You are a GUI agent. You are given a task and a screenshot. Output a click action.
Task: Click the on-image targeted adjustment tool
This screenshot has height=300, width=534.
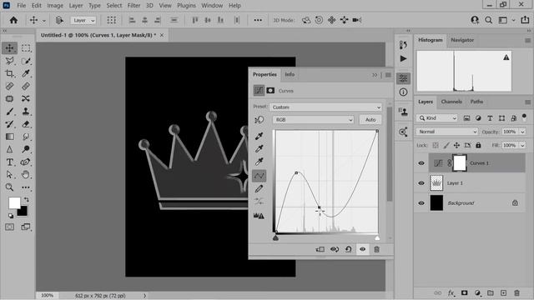tap(259, 120)
